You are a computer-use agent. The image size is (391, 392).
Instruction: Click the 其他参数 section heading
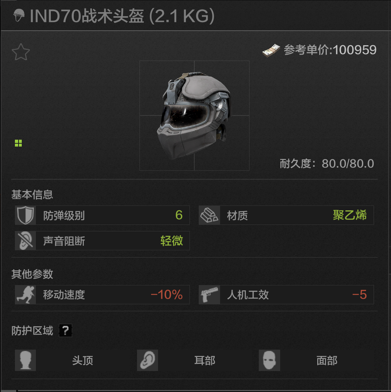[32, 274]
